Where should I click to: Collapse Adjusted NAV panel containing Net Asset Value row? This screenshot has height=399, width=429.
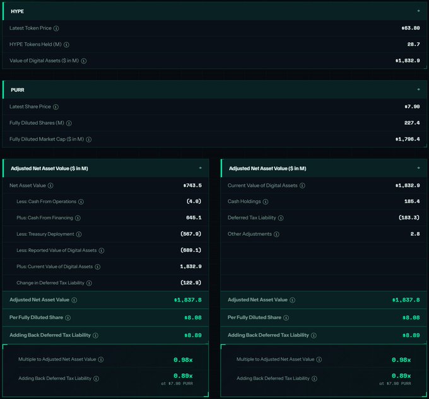click(x=200, y=168)
